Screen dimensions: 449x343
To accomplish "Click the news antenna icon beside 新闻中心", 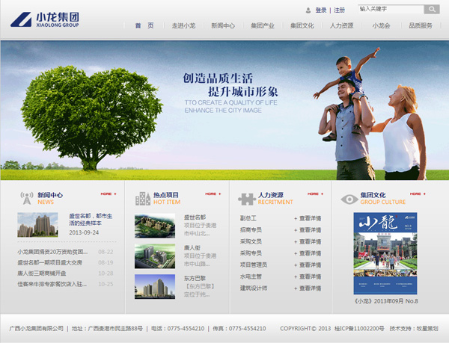I will pyautogui.click(x=27, y=198).
